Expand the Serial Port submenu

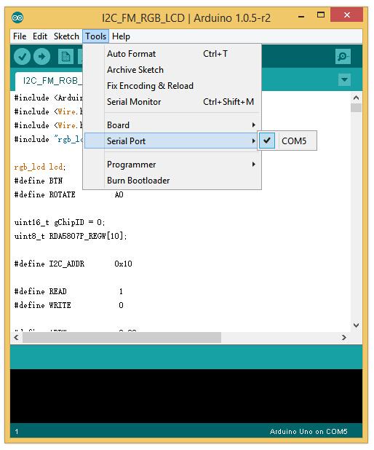[171, 141]
